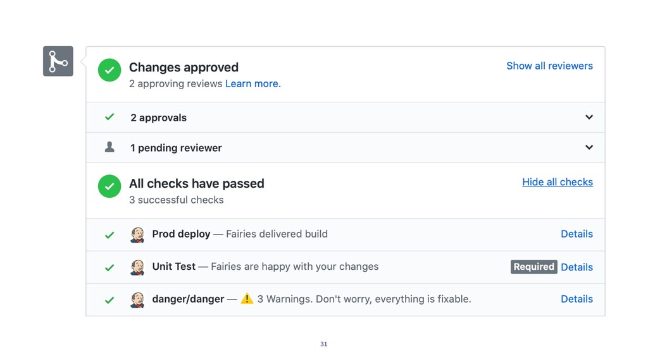Click the green check beside 2 approvals
The height and width of the screenshot is (364, 648).
[x=109, y=117]
